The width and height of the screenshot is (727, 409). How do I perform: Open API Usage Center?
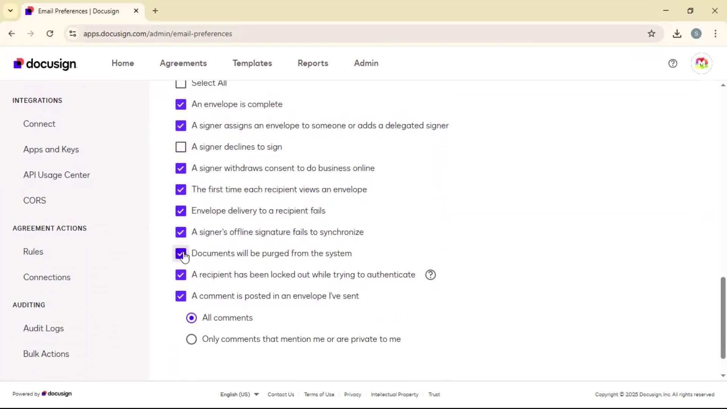click(x=56, y=175)
